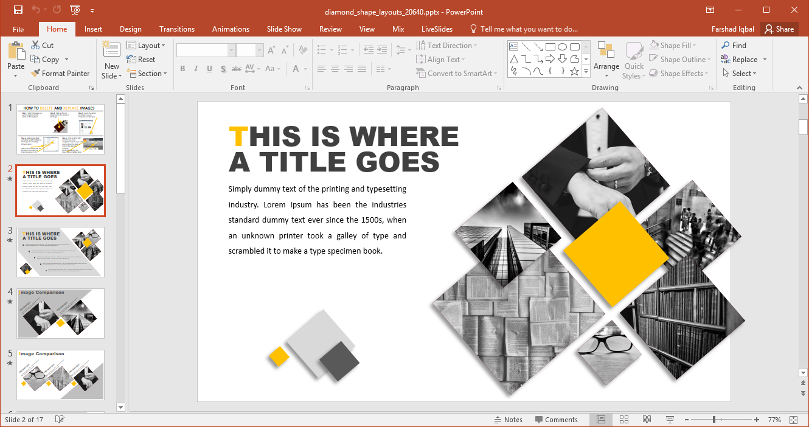Screen dimensions: 809x427
Task: Click Reset in Slides group
Action: tap(141, 60)
